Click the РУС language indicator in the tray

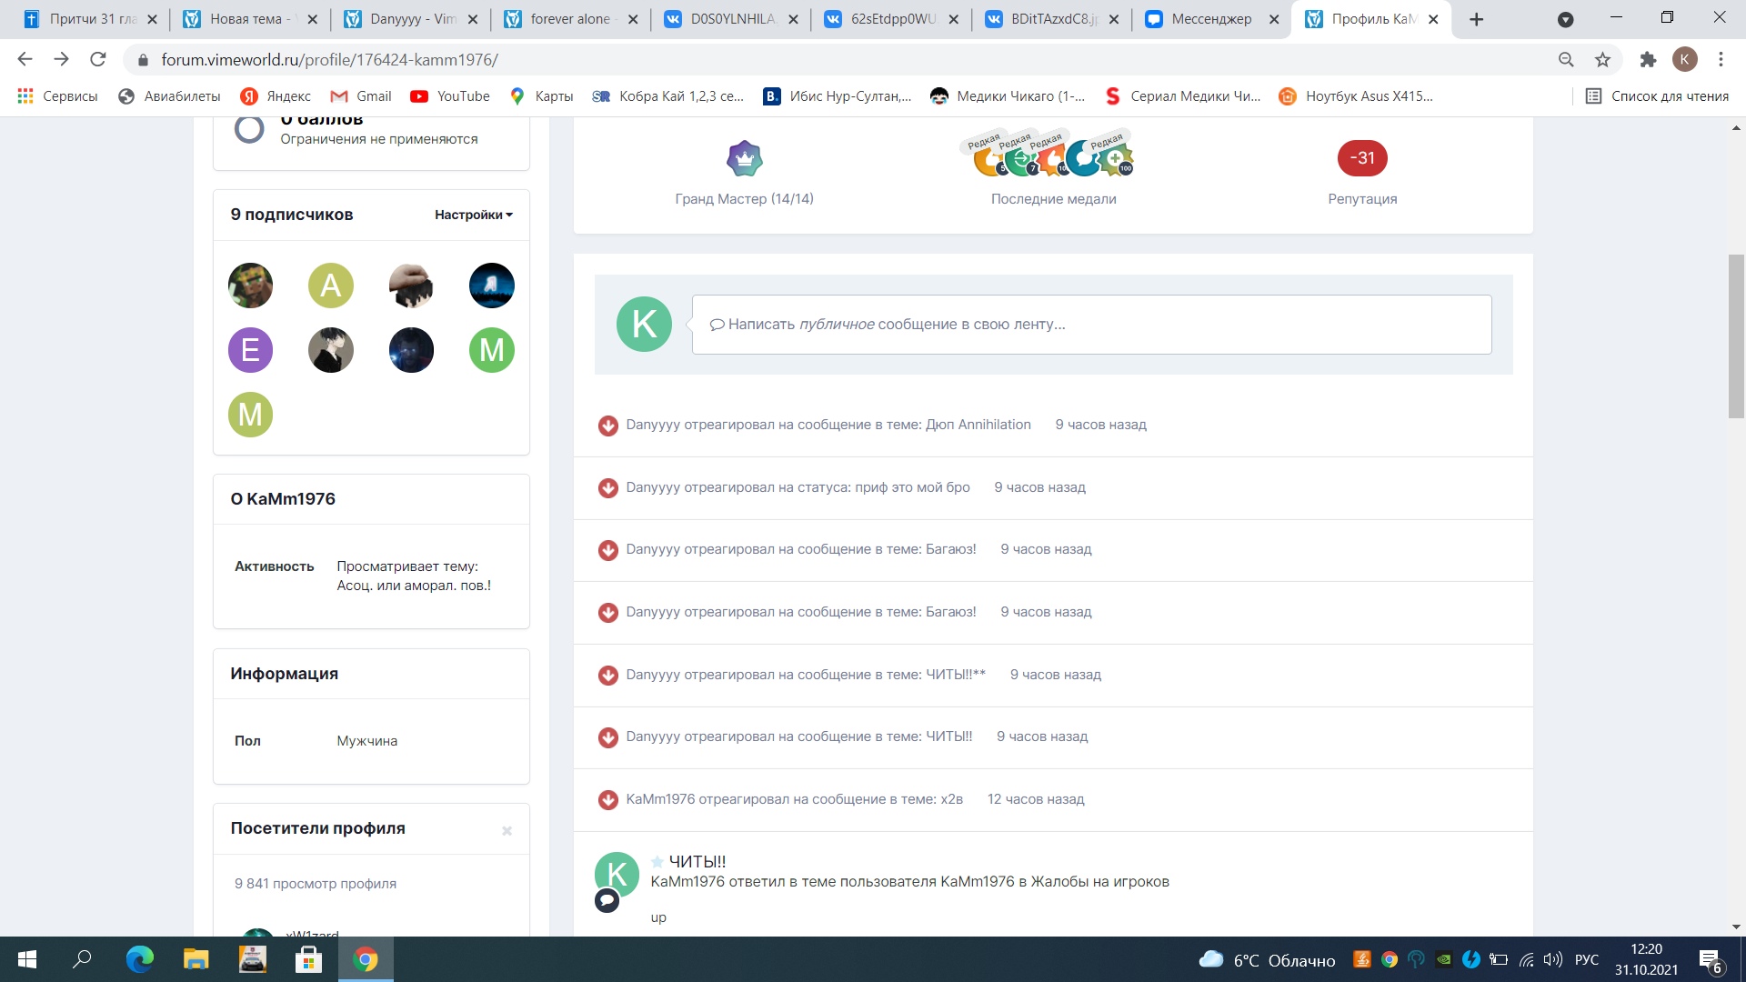point(1586,960)
